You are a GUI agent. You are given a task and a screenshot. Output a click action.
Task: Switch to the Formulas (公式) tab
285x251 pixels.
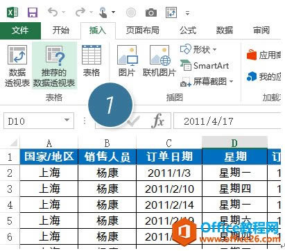click(188, 31)
